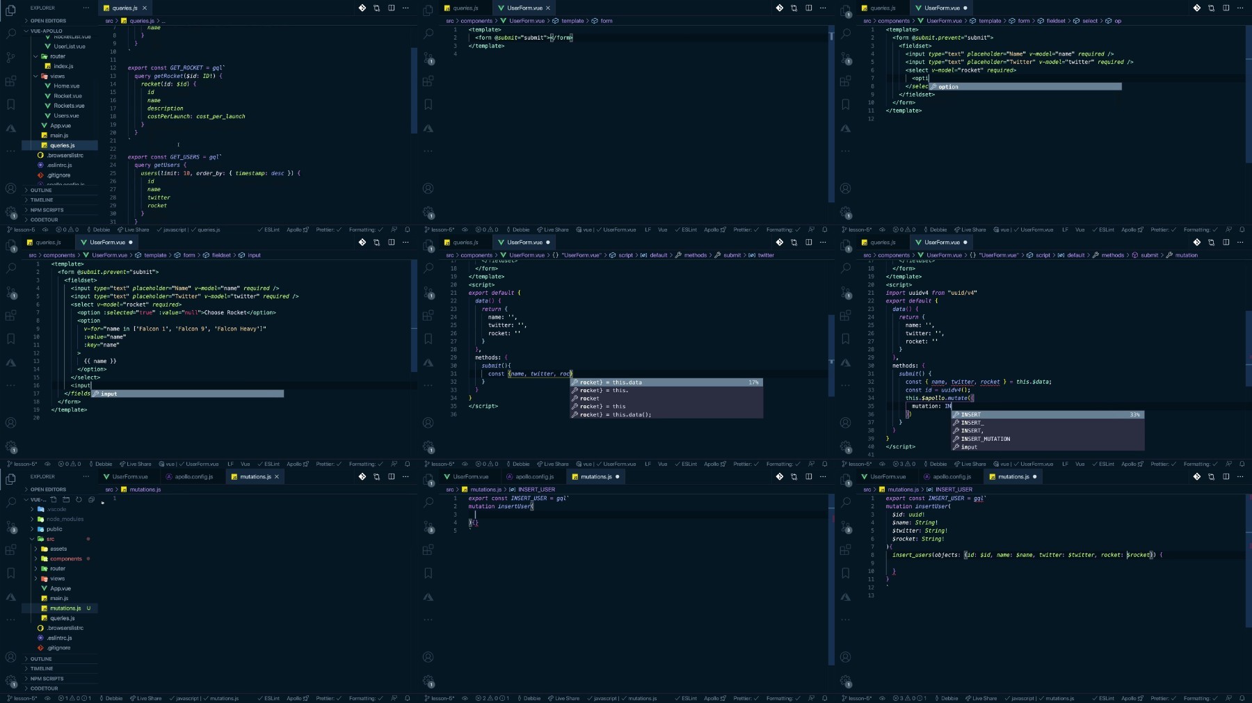The width and height of the screenshot is (1252, 703).
Task: Click the scrollbar beside the GET_ROCKET query code
Action: point(414,90)
